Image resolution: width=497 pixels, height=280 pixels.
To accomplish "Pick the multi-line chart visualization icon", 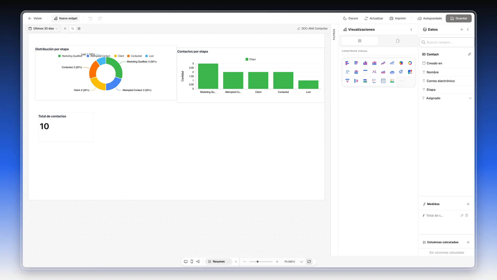I will pos(383,63).
